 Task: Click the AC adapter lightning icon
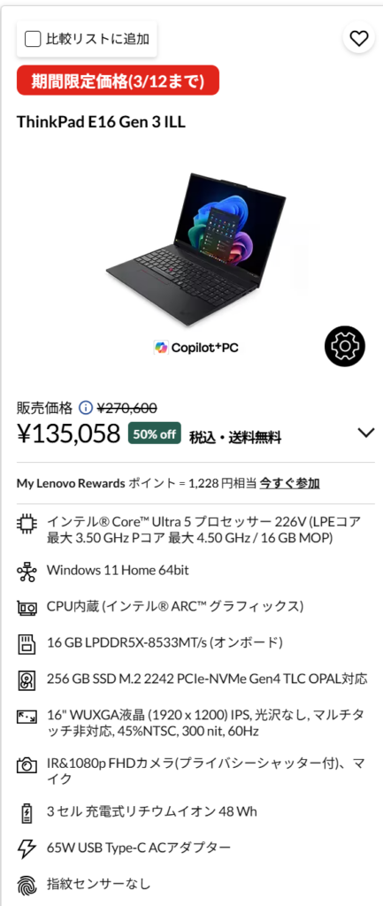click(26, 848)
